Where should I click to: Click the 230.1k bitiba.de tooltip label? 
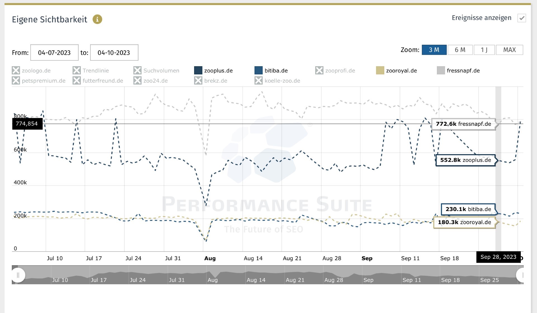click(468, 209)
